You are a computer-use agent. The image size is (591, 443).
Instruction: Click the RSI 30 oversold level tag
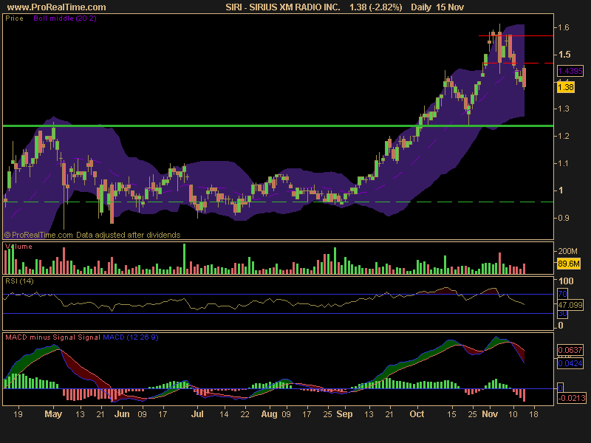click(x=562, y=313)
